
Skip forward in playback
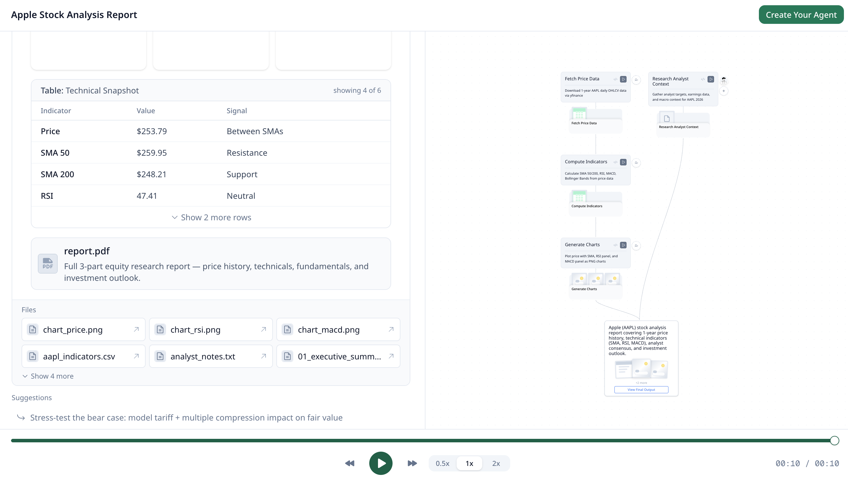tap(412, 463)
